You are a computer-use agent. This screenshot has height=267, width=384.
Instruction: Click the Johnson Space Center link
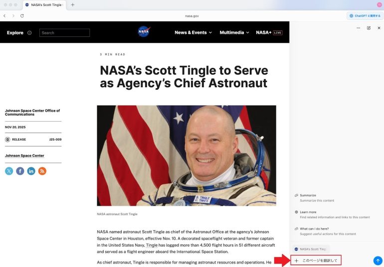[24, 155]
